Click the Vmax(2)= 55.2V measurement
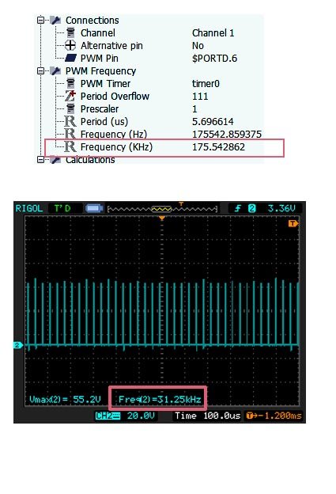The image size is (336, 494). (x=65, y=400)
